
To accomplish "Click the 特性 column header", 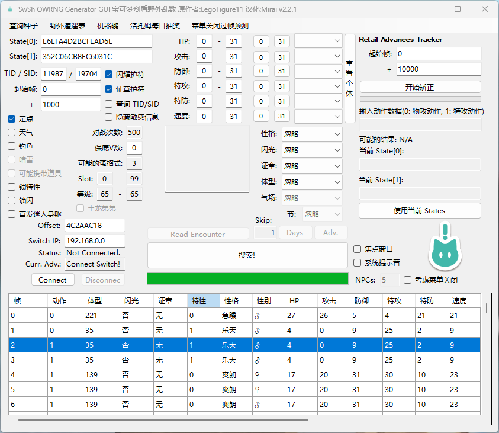I will tap(203, 301).
